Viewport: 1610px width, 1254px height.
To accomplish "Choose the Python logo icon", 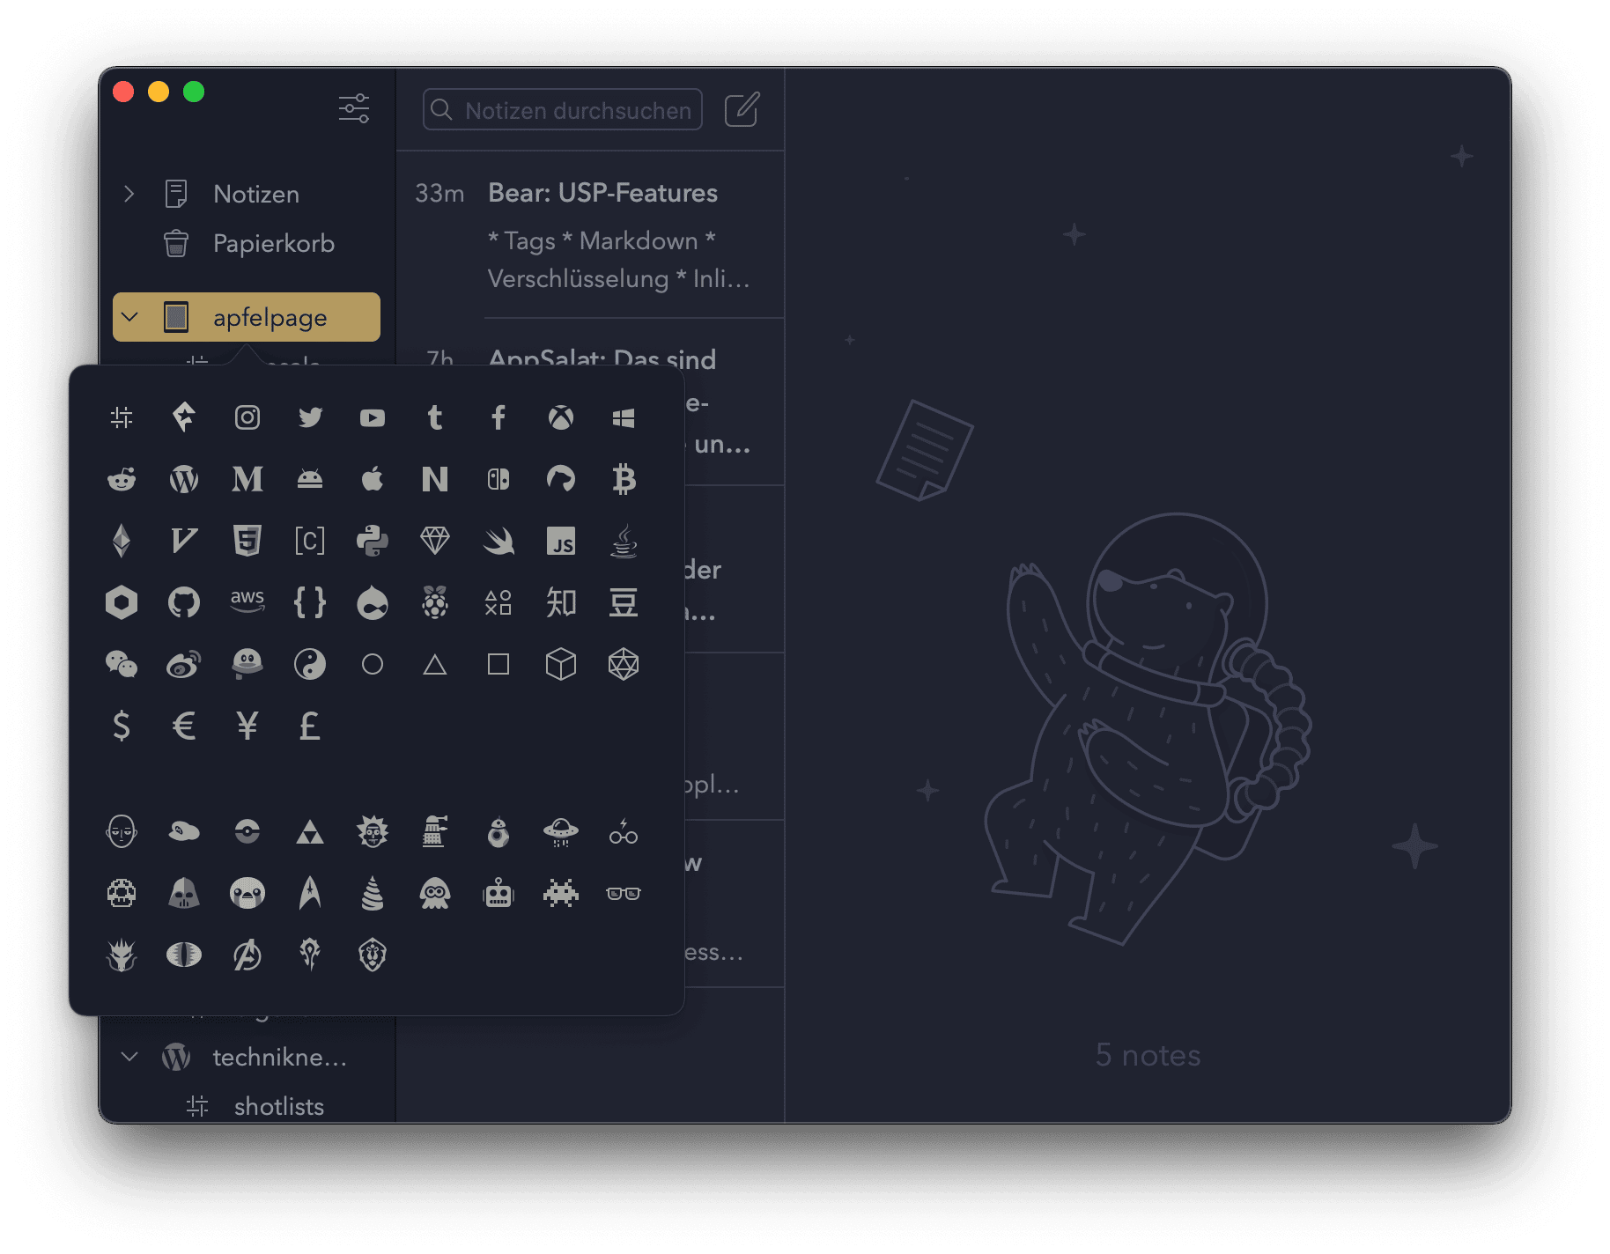I will tap(373, 541).
